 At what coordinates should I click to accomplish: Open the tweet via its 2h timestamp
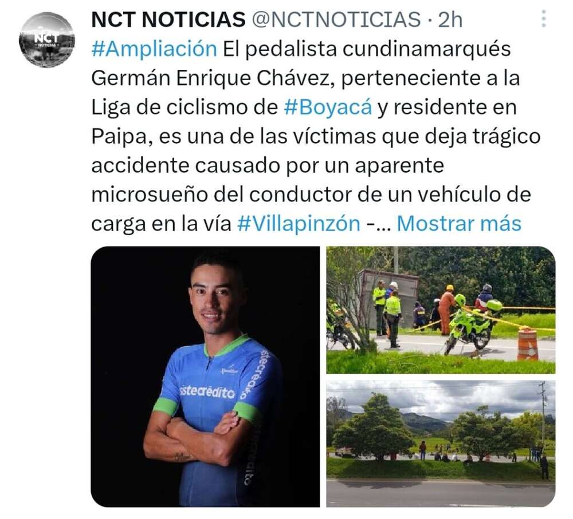coord(450,19)
